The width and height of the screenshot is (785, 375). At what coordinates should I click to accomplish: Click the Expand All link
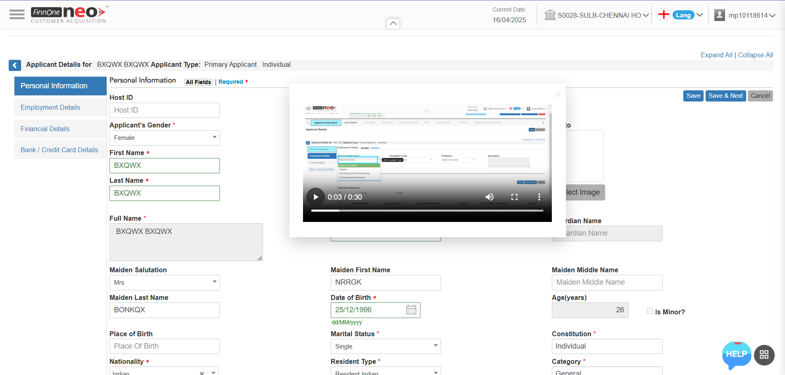click(716, 55)
